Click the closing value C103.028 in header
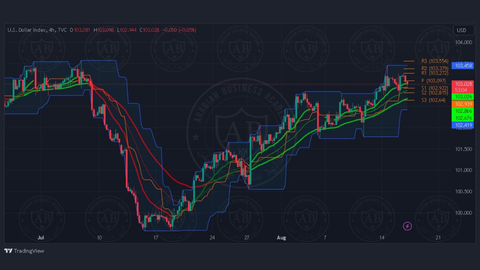 point(149,30)
